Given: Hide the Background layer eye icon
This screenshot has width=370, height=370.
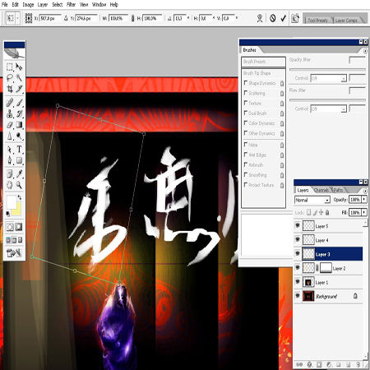Looking at the screenshot, I should (x=298, y=296).
